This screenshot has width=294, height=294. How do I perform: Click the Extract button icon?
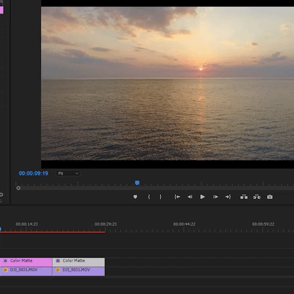(257, 197)
